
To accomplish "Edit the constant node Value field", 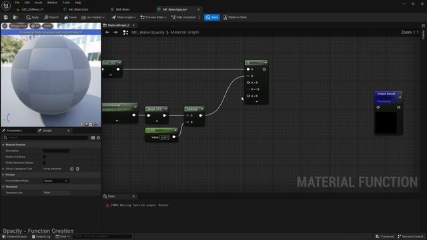I will coord(165,137).
